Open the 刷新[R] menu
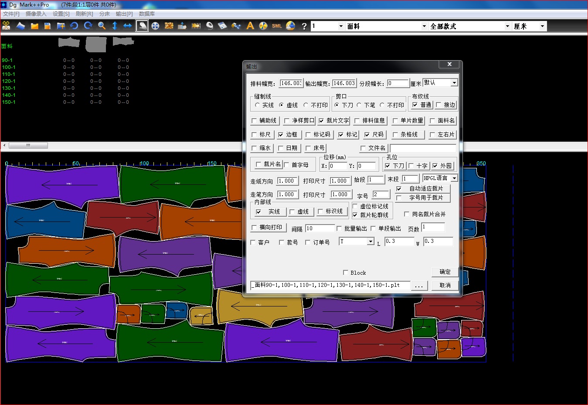 84,14
